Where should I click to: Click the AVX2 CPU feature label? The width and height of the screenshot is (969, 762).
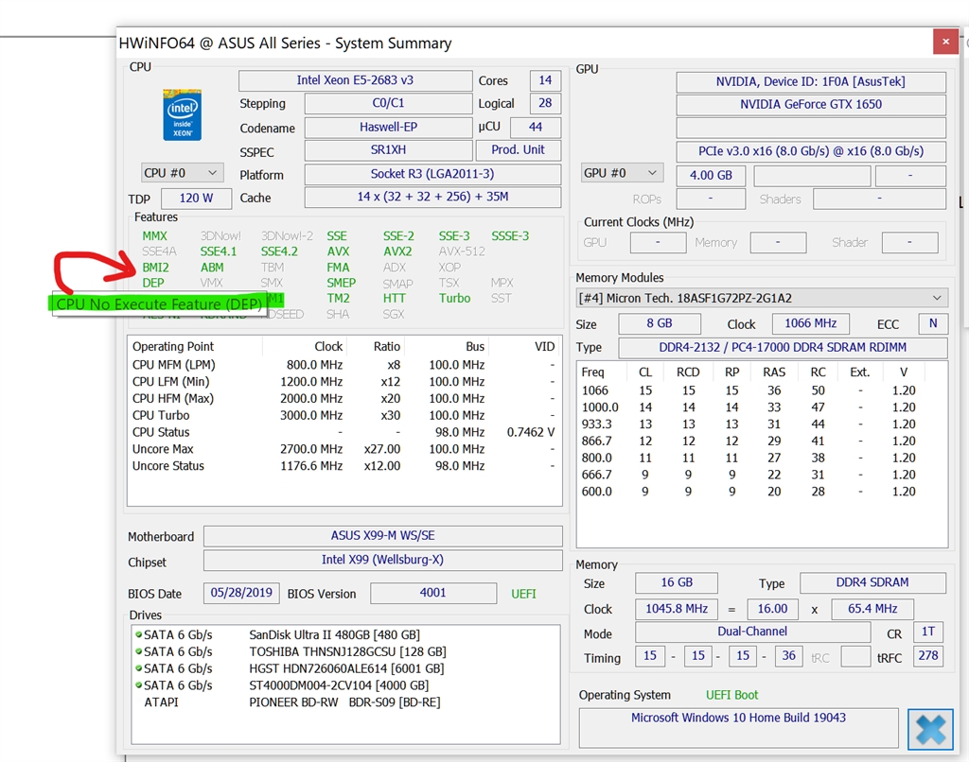(x=397, y=251)
